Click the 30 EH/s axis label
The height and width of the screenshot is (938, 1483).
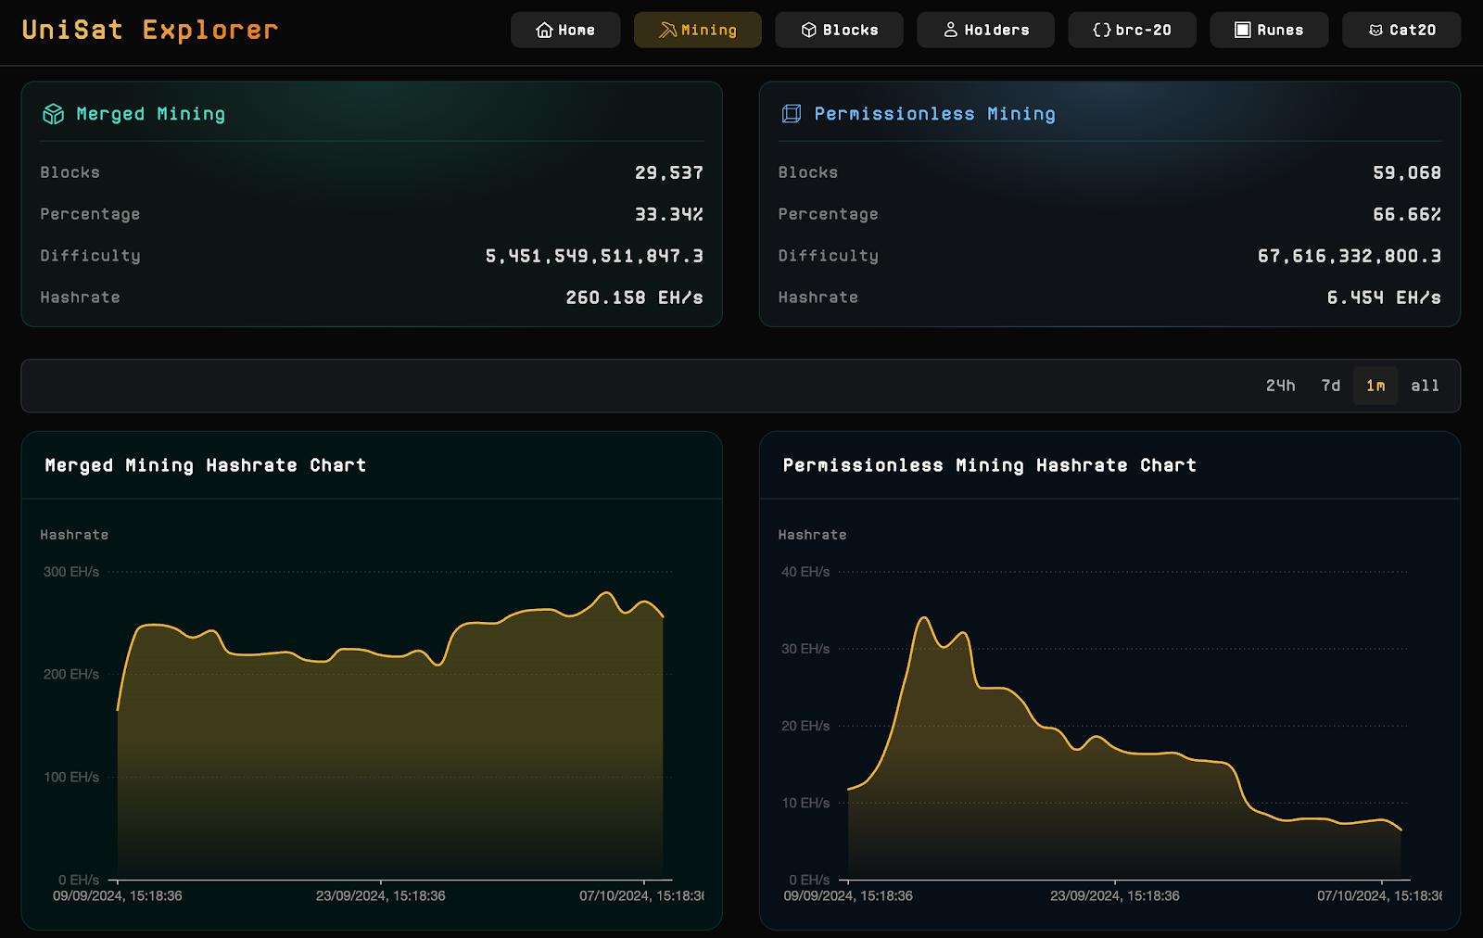(x=805, y=649)
